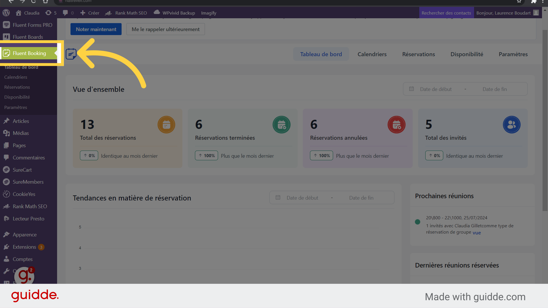Open Calendriers in the sidebar submenu

pos(16,77)
